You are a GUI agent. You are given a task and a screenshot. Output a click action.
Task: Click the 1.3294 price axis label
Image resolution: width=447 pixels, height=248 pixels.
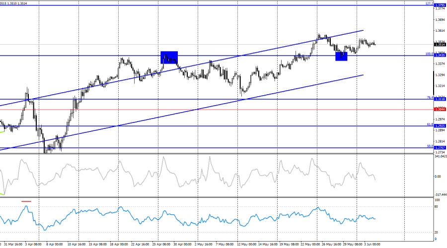click(441, 75)
